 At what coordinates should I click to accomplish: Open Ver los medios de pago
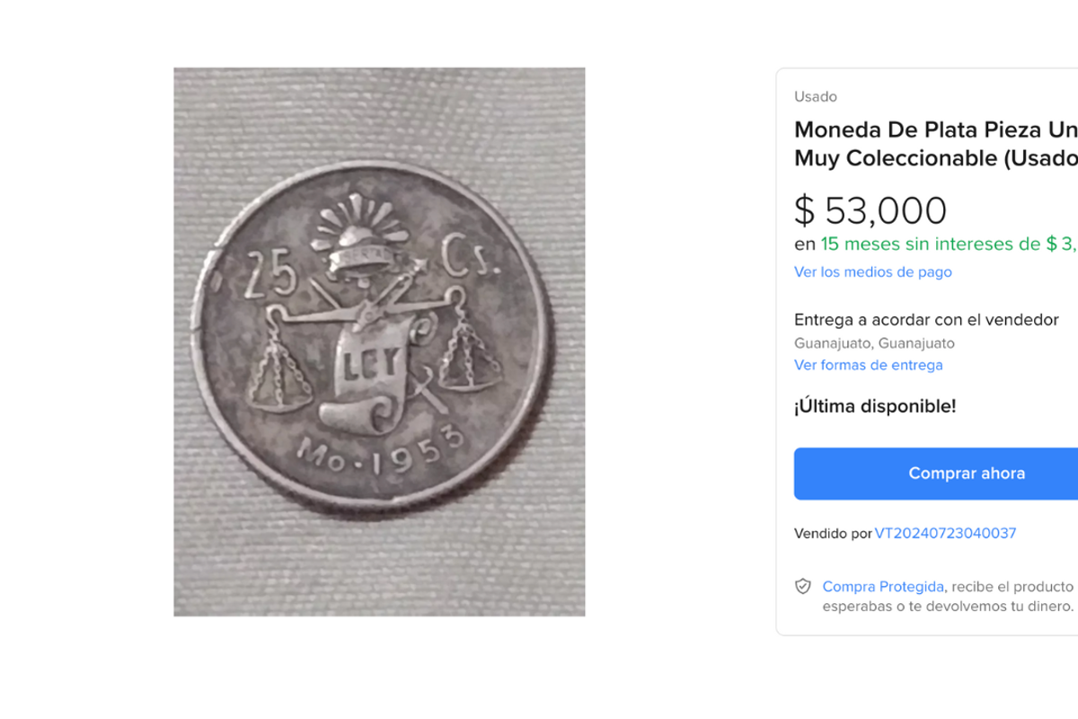pyautogui.click(x=872, y=271)
